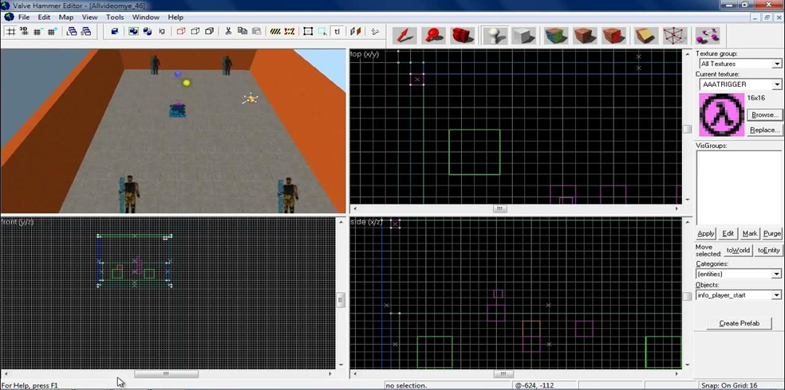Toggle ignore groups (ig) button

(162, 32)
